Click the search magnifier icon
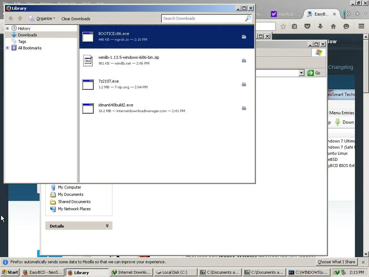This screenshot has height=277, width=369. coord(248,18)
